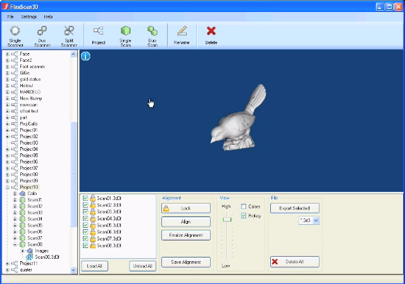Open the File menu

point(10,16)
